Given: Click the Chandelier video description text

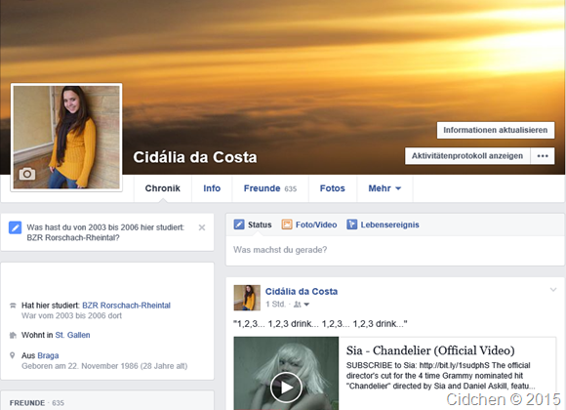Looking at the screenshot, I should pyautogui.click(x=440, y=376).
